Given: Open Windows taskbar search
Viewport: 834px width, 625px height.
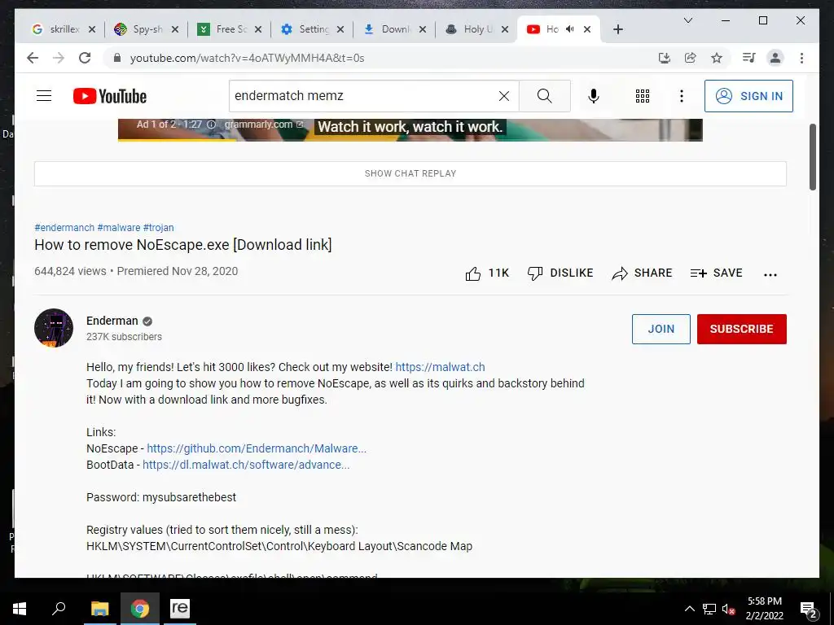Looking at the screenshot, I should (x=59, y=609).
